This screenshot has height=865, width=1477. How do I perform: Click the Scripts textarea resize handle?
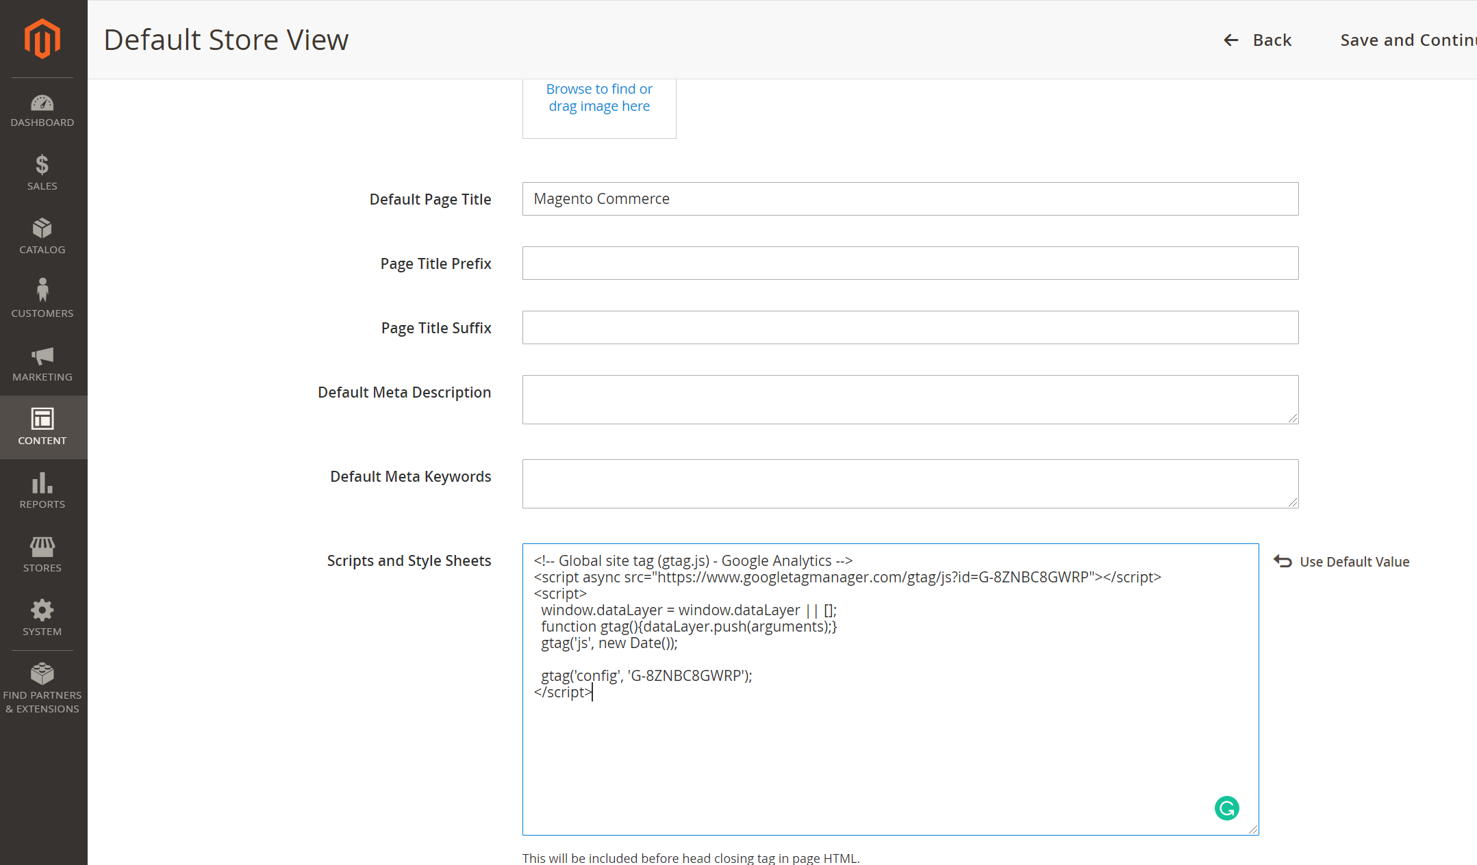(x=1253, y=829)
